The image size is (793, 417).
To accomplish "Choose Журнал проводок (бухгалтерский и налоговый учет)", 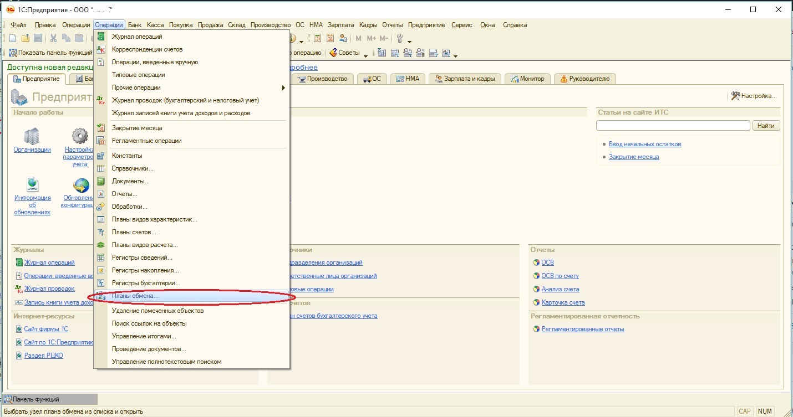I will coord(191,100).
